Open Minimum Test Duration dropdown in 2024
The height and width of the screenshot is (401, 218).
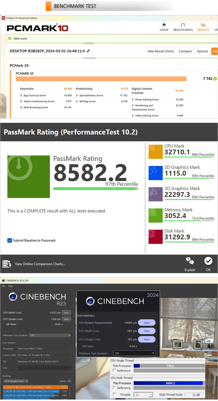(x=134, y=353)
